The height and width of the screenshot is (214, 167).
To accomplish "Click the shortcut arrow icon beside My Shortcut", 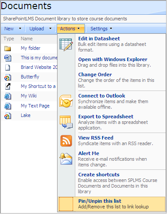I will (8, 87).
